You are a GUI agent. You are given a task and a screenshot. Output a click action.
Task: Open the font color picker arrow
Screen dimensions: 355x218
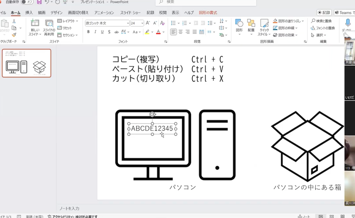(163, 32)
